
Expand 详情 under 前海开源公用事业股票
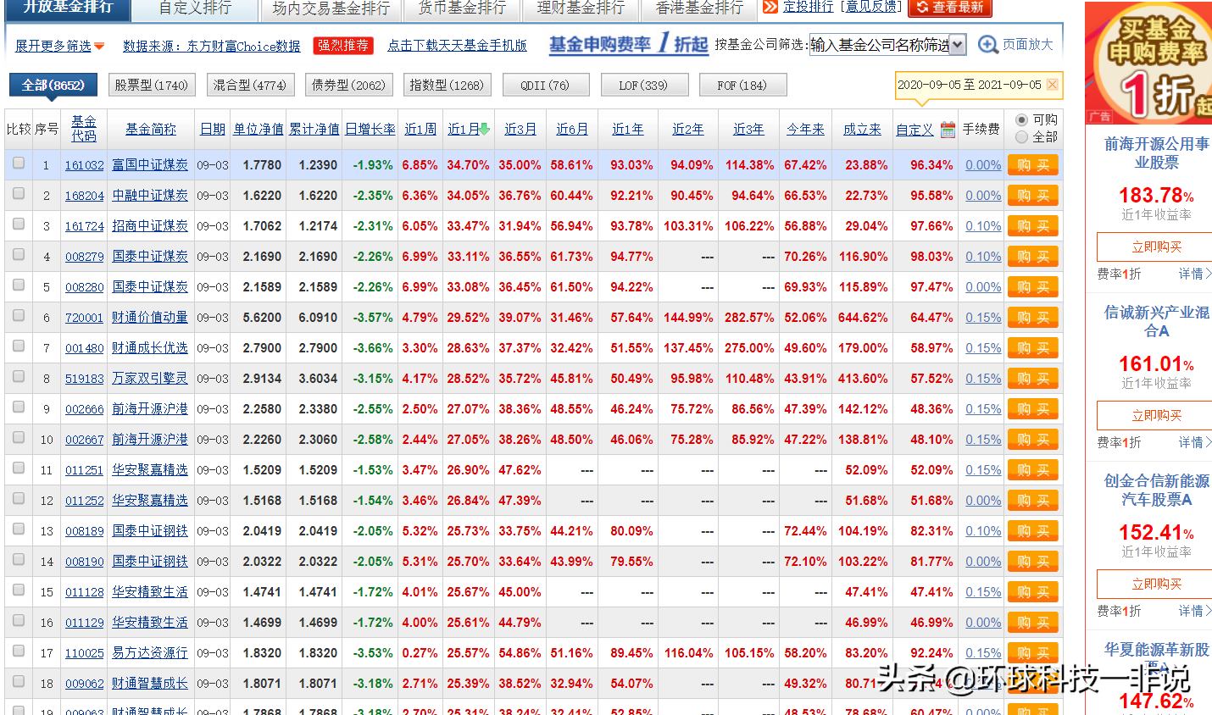1195,274
